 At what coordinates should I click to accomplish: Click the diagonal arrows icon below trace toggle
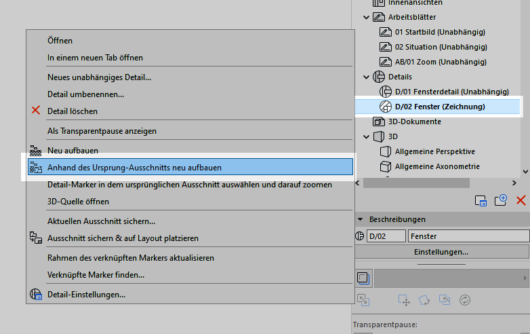point(363,299)
